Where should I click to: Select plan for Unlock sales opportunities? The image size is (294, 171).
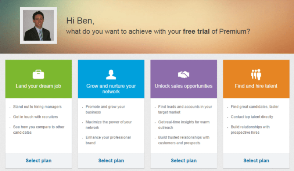183,160
